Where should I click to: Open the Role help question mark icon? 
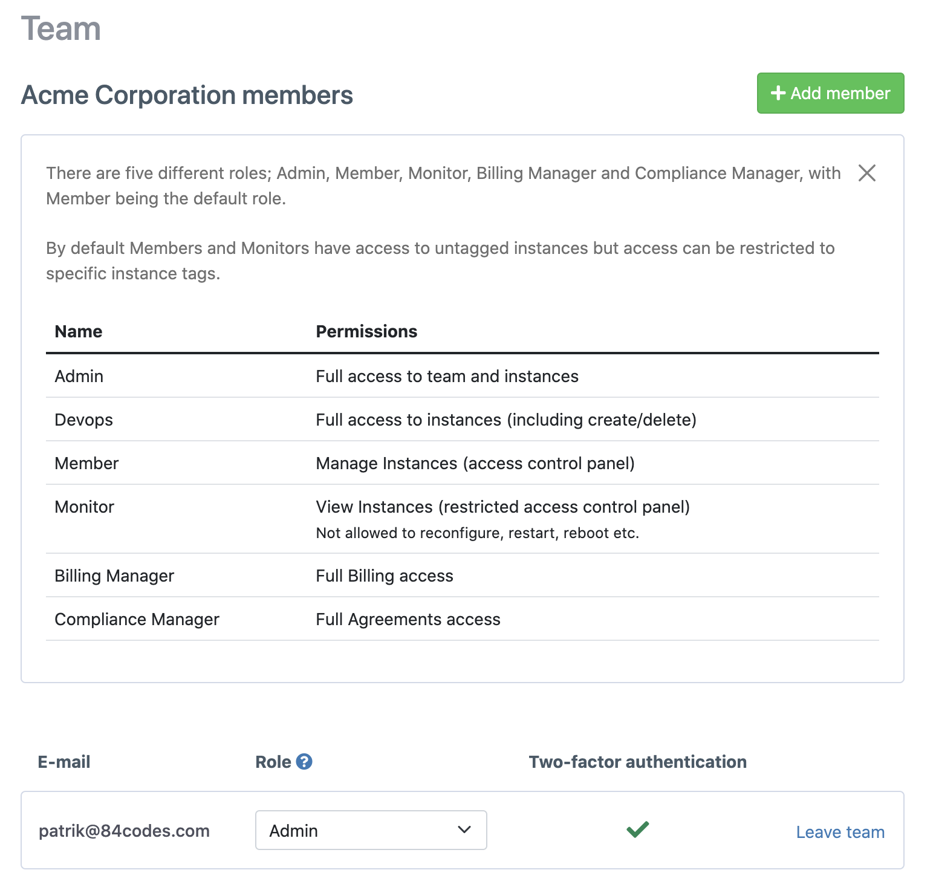[304, 762]
